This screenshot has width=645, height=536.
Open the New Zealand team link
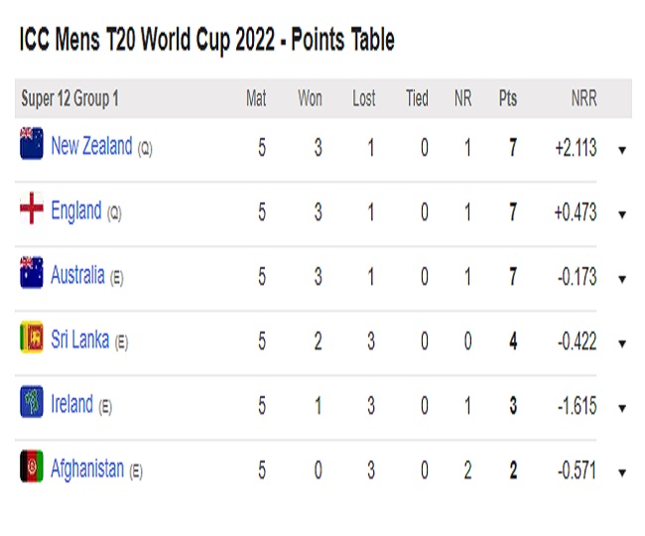[x=91, y=147]
